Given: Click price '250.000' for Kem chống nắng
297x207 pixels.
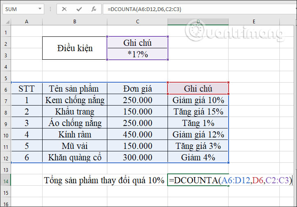Looking at the screenshot, I should coord(137,100).
